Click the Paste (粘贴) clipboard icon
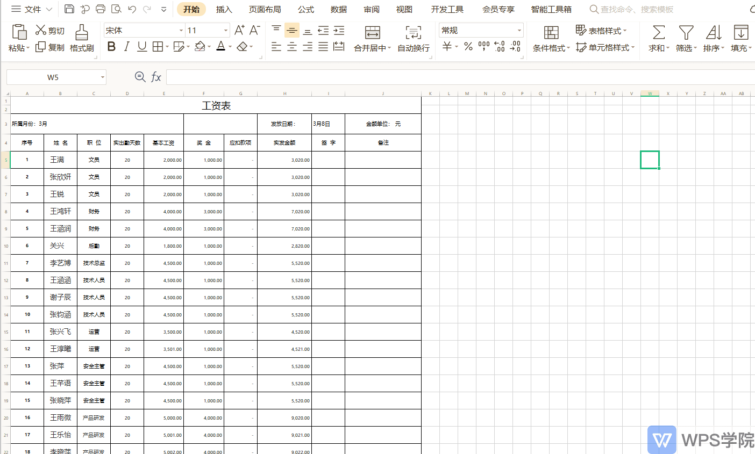The height and width of the screenshot is (454, 755). 19,32
